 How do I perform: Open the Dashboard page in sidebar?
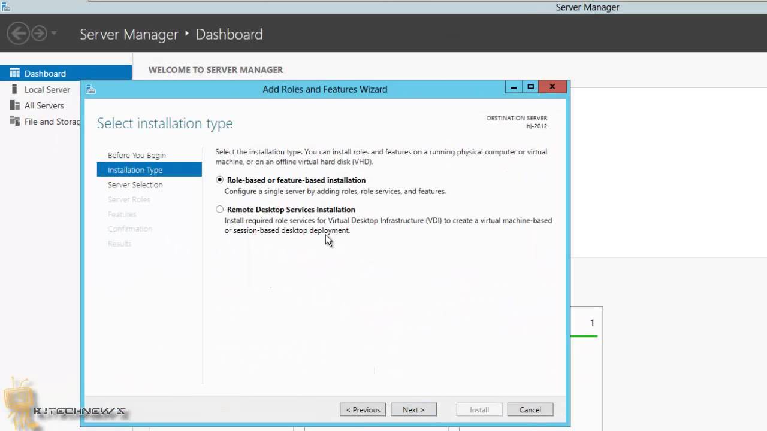66,73
